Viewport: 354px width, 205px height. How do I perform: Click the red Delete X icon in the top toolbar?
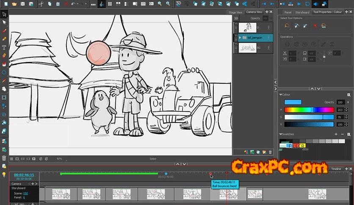(66, 4)
